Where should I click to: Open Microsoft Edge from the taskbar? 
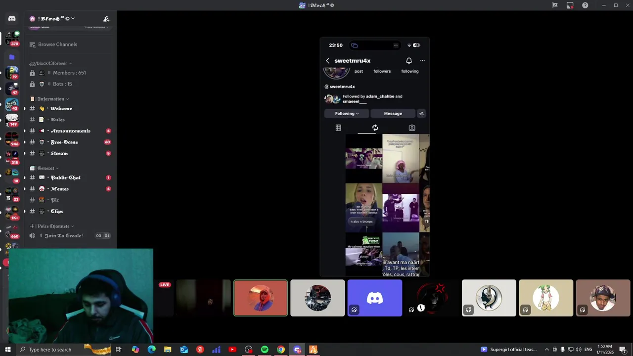[151, 350]
